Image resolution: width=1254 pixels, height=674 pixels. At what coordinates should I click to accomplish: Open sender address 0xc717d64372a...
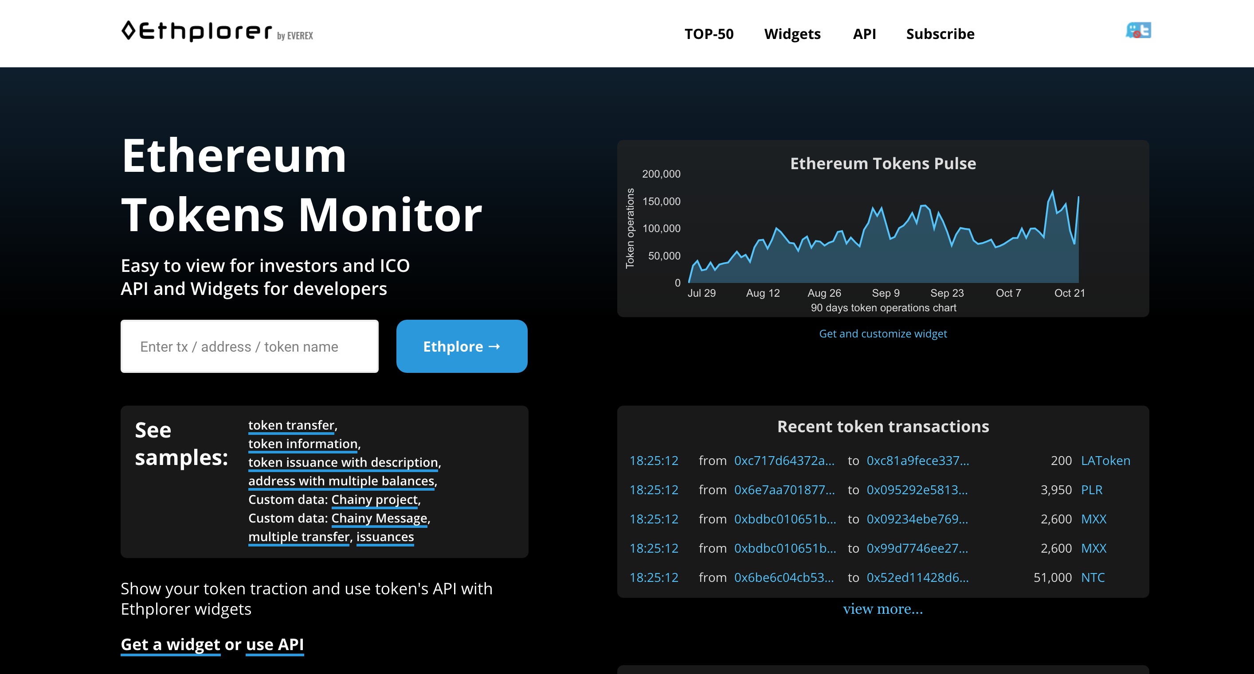[784, 461]
